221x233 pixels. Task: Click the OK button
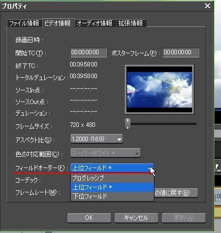pyautogui.click(x=89, y=218)
